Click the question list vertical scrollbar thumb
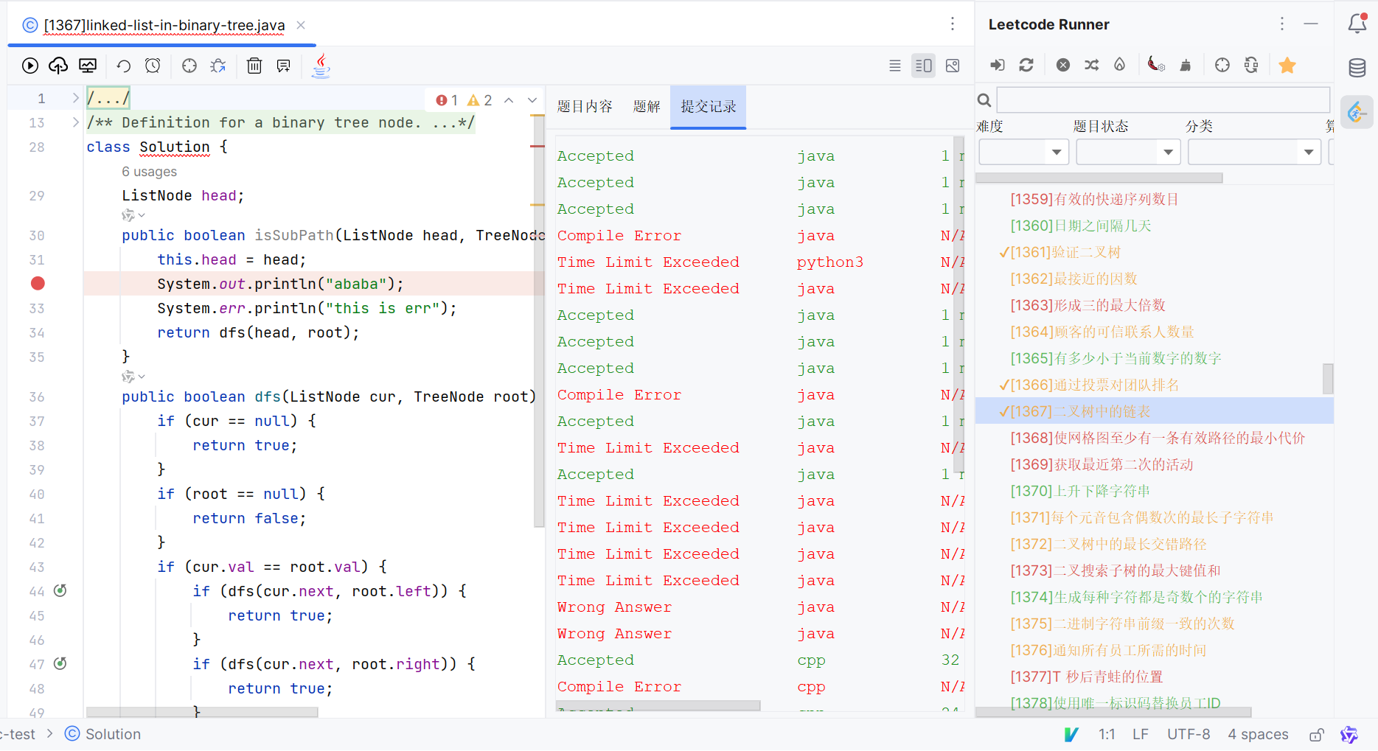This screenshot has width=1378, height=751. point(1328,378)
